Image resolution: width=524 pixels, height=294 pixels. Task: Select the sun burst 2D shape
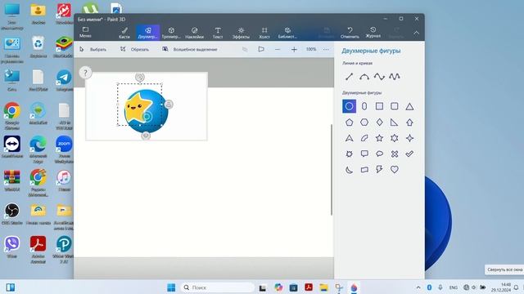point(350,154)
